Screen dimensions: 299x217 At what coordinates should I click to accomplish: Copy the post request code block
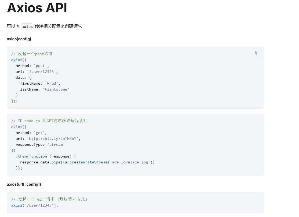tap(257, 53)
